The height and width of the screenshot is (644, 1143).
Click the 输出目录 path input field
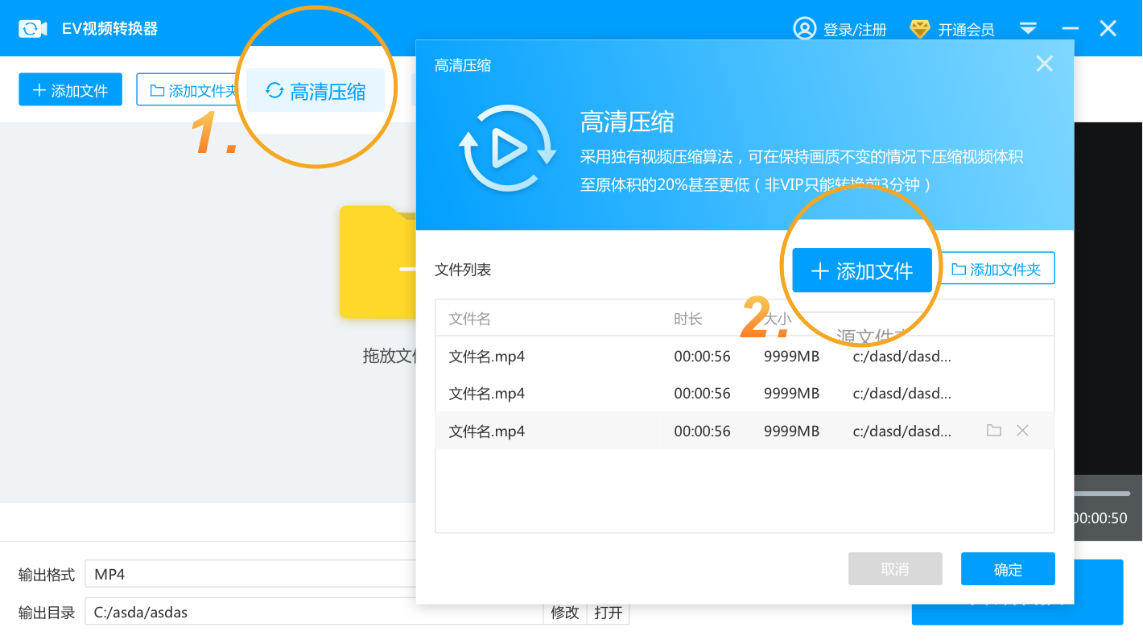[314, 613]
